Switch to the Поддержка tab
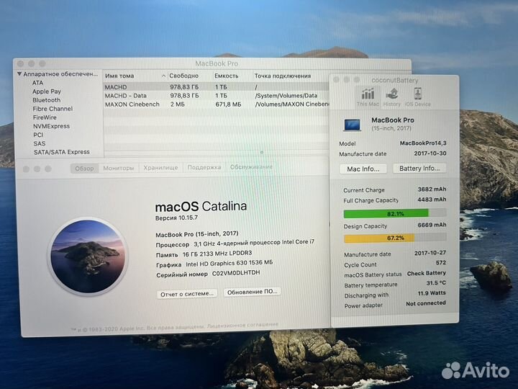The image size is (518, 389). click(x=204, y=167)
